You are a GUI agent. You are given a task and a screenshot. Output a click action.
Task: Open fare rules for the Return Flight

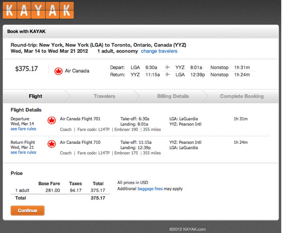tap(23, 152)
